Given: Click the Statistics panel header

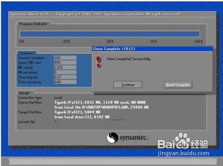Looking at the screenshot, I should (x=26, y=53).
